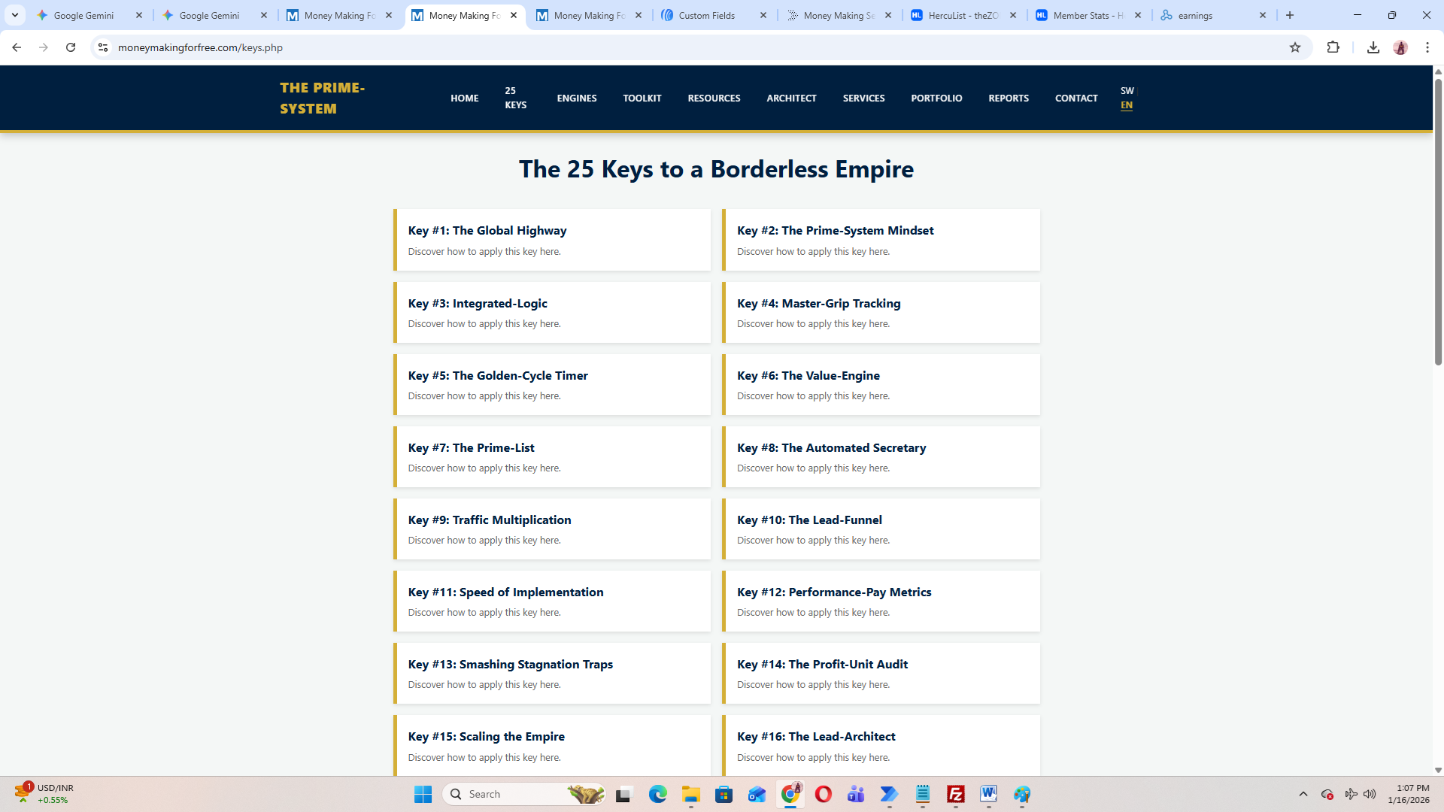Open the ENGINES navigation menu item

point(576,98)
